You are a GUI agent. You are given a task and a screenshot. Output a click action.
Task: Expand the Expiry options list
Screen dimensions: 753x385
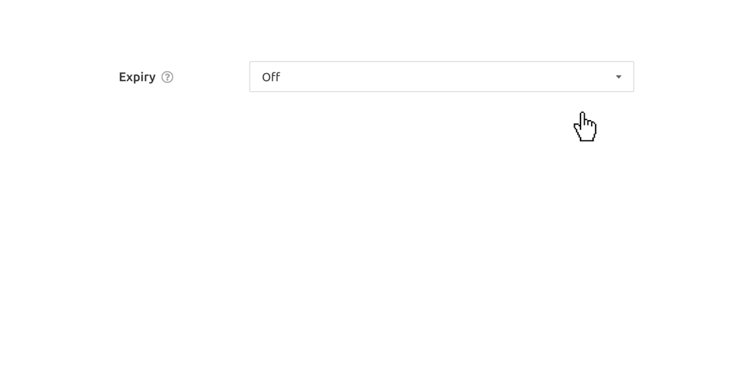pyautogui.click(x=442, y=77)
